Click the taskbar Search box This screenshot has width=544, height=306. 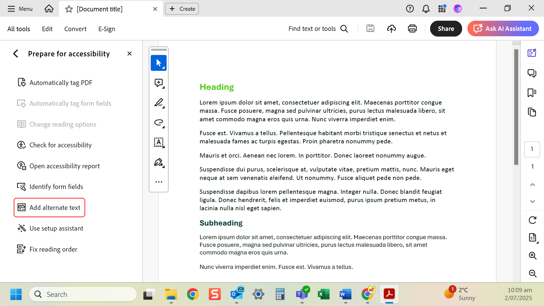(x=83, y=294)
